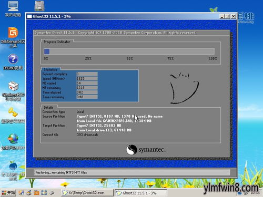
Task: Open Ghost32 window system menu icon
Action: pos(29,16)
